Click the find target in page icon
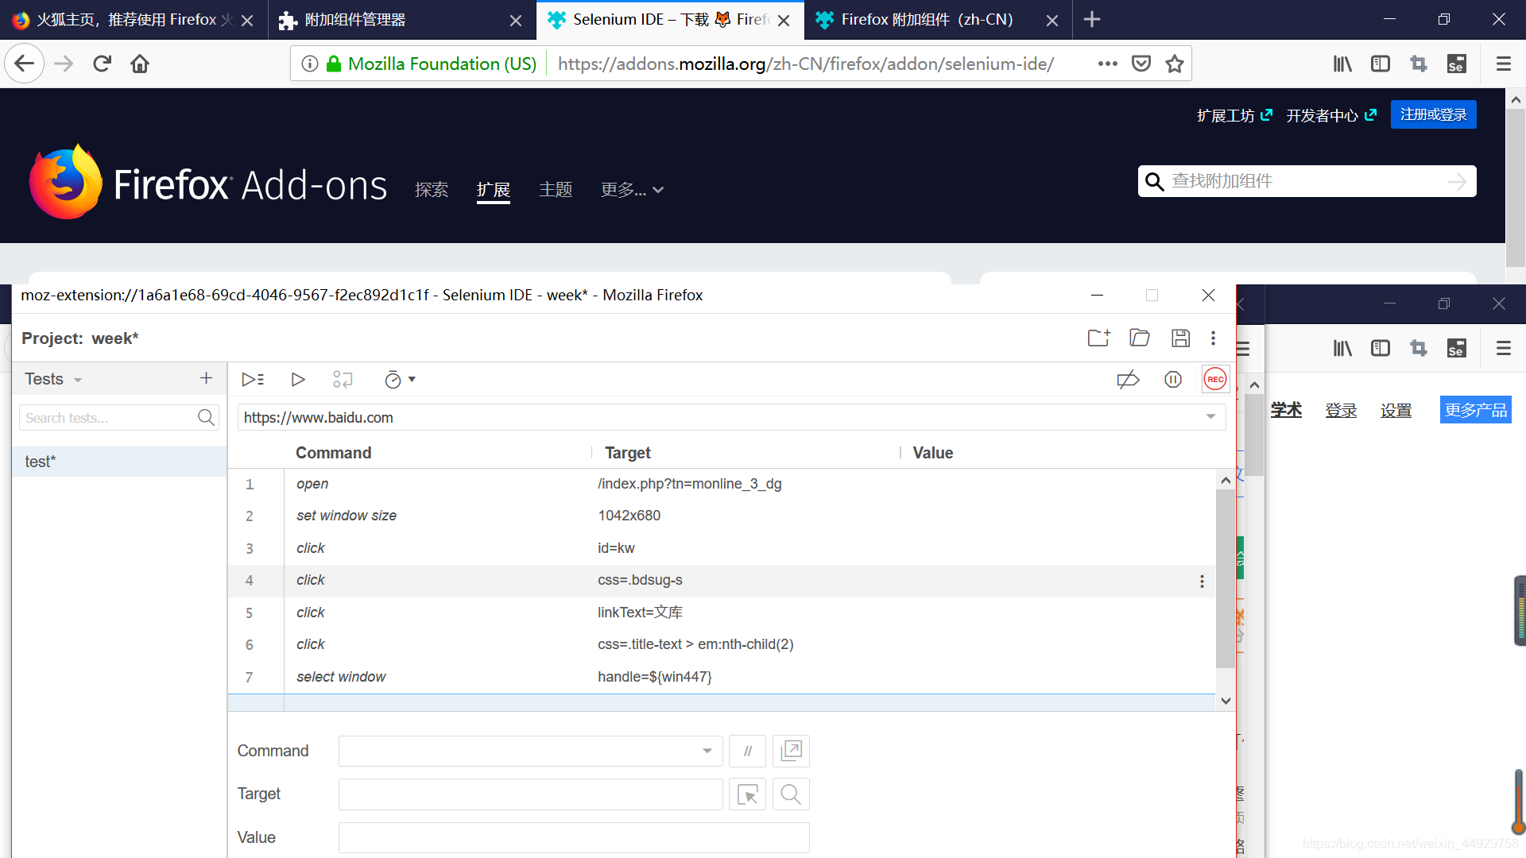1526x858 pixels. pyautogui.click(x=791, y=794)
